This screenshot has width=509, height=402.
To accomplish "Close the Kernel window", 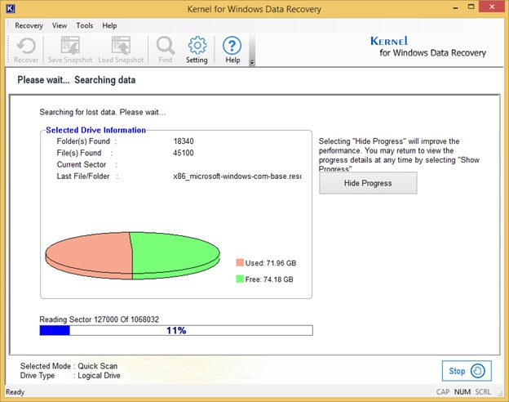I will coord(492,7).
